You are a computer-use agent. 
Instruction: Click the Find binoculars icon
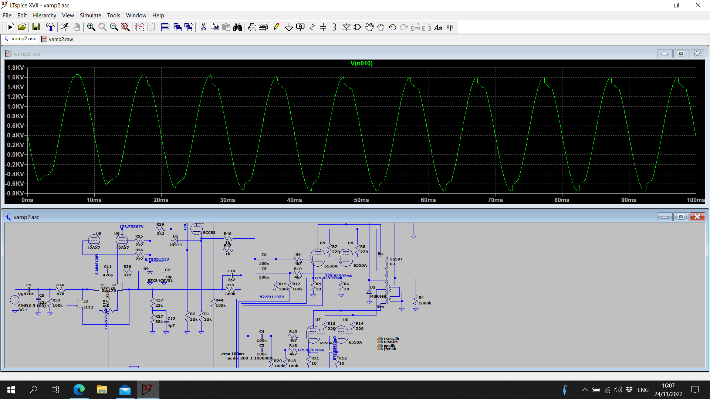(x=237, y=27)
